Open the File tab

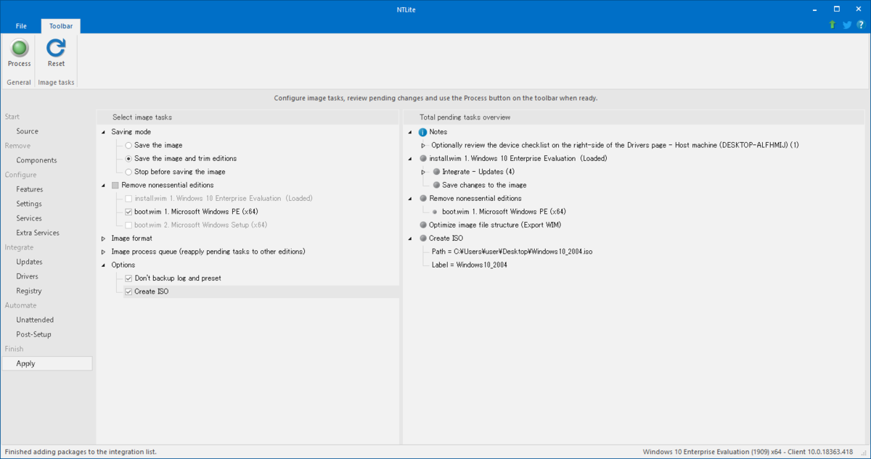[21, 25]
